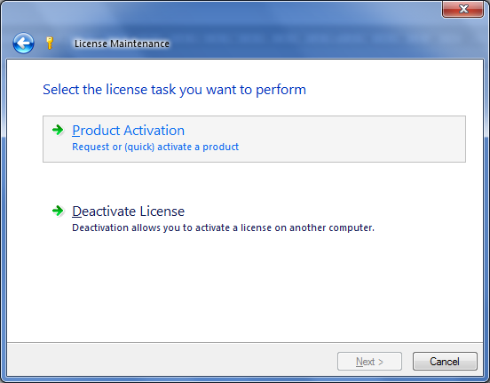The height and width of the screenshot is (383, 490).
Task: Cancel the license wizard
Action: tap(445, 362)
